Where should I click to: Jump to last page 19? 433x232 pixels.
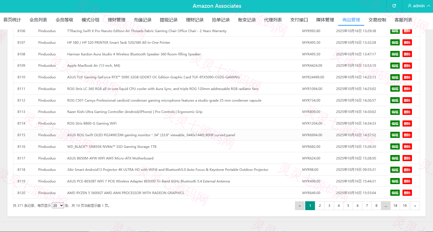pos(405,206)
